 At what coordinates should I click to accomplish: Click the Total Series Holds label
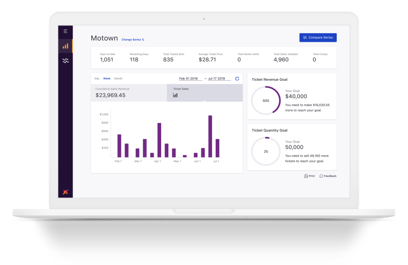[x=248, y=54]
